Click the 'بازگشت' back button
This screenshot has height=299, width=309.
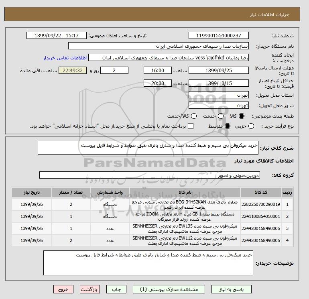90,289
